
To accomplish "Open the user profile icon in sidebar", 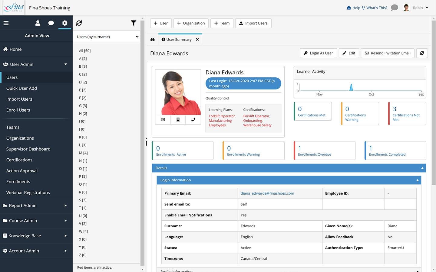I will pyautogui.click(x=38, y=23).
